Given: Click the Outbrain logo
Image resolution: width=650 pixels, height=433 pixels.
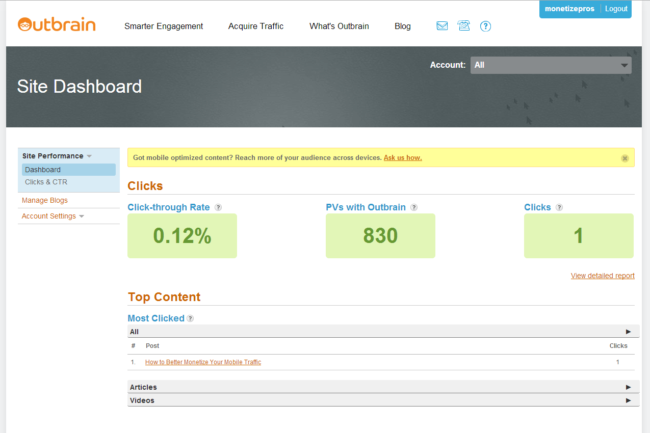Looking at the screenshot, I should tap(57, 25).
